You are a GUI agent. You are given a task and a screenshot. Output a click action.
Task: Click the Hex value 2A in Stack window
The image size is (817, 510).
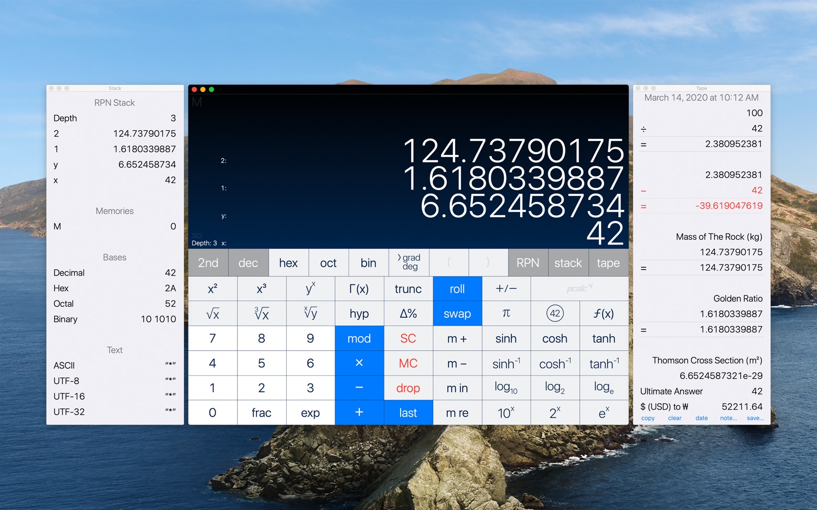(170, 288)
